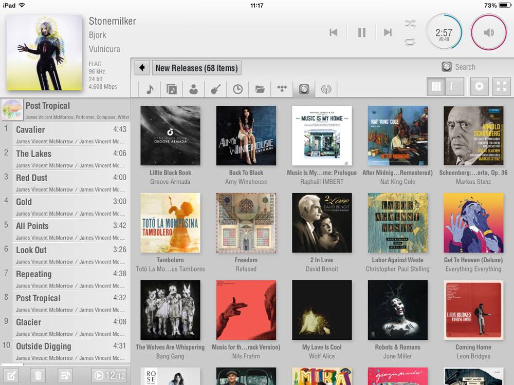Go back using the arrow button

(142, 68)
